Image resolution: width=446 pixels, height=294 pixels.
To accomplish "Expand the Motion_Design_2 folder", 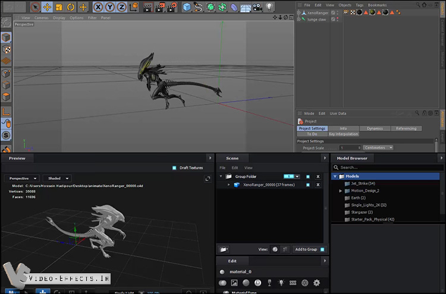I will [340, 191].
